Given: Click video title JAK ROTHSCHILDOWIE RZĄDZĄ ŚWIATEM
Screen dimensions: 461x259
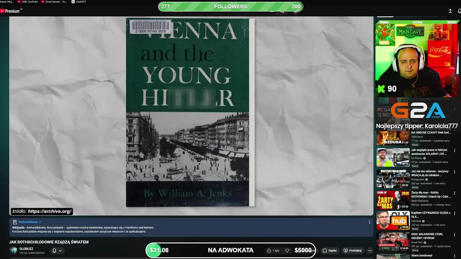Looking at the screenshot, I should [x=49, y=242].
